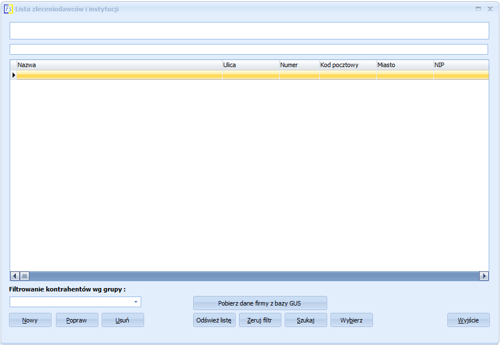Confirm selection with Wybierz button
The image size is (500, 345).
351,320
